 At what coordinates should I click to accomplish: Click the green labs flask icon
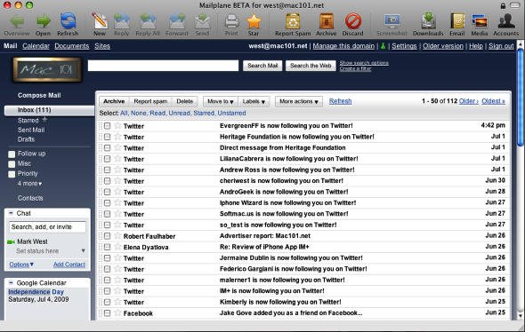point(383,46)
